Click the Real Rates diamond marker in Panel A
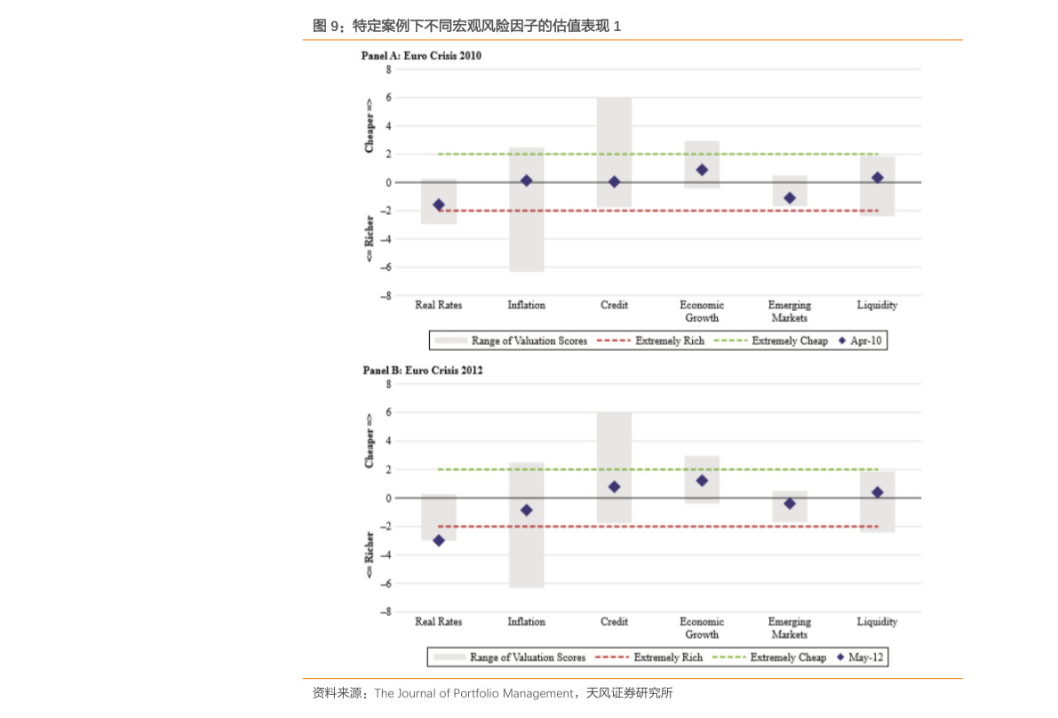Viewport: 1058px width, 718px height. (439, 204)
